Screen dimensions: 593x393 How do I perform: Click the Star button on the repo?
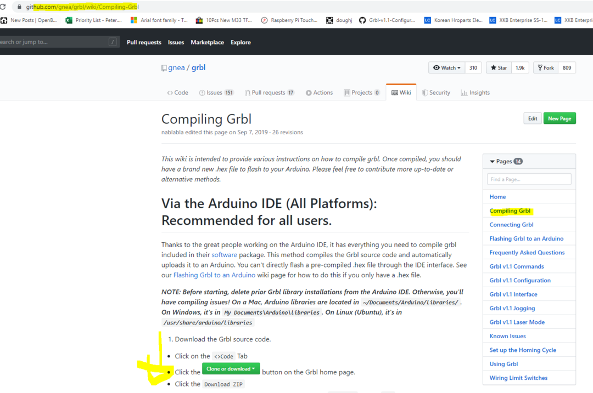point(499,68)
